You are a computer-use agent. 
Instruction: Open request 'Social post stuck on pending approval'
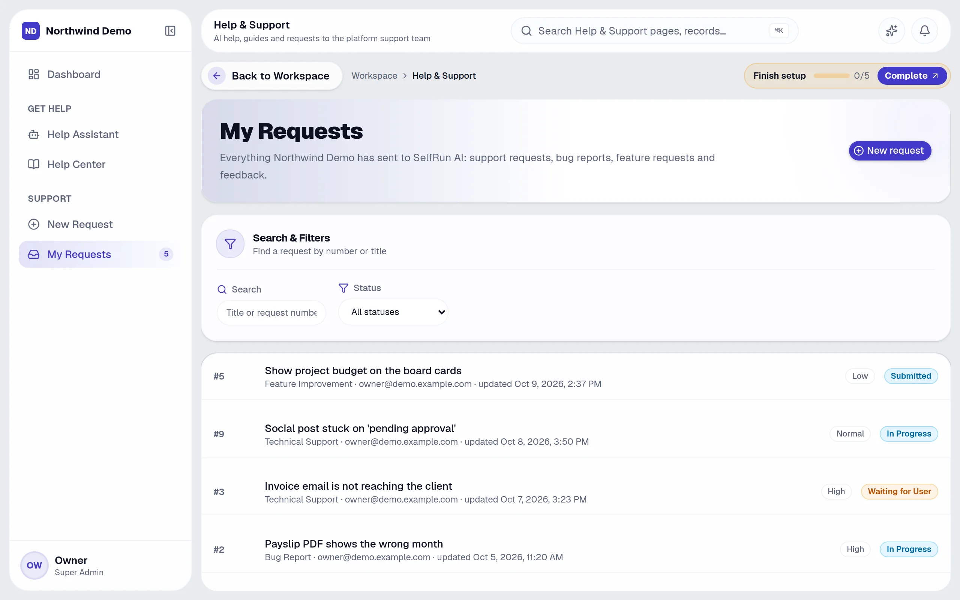[576, 434]
